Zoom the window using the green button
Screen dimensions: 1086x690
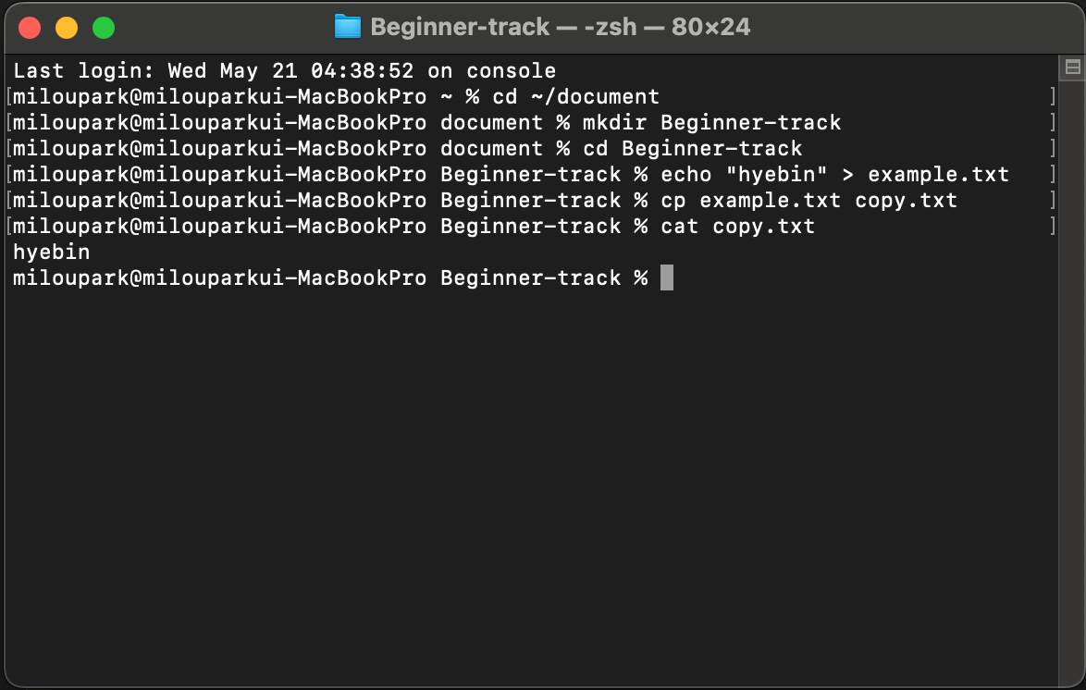pyautogui.click(x=104, y=28)
